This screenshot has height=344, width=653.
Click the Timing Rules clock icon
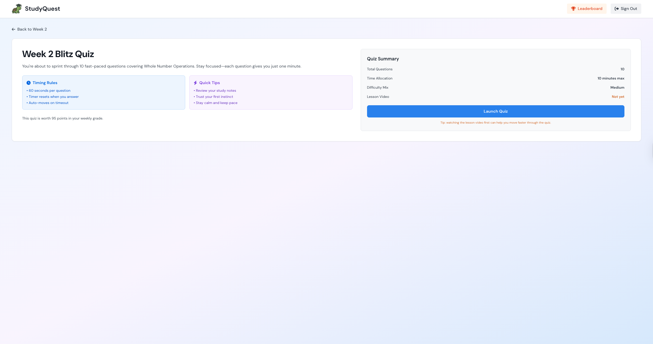pyautogui.click(x=29, y=83)
